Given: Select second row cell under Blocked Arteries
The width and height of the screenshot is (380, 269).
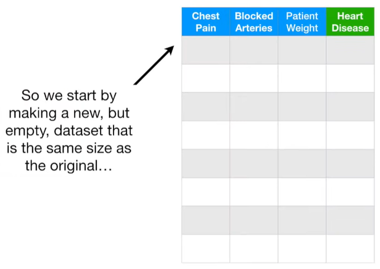Looking at the screenshot, I should click(254, 78).
